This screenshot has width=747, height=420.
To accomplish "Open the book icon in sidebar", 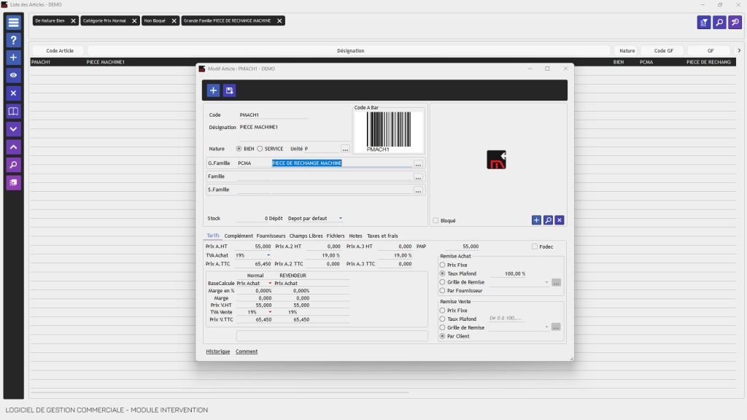I will (13, 112).
